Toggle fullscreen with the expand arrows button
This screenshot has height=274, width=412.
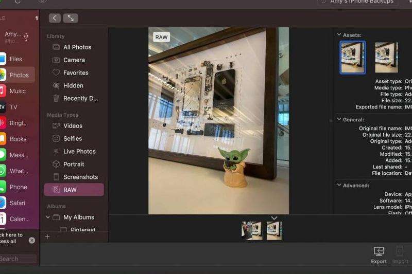[x=71, y=18]
